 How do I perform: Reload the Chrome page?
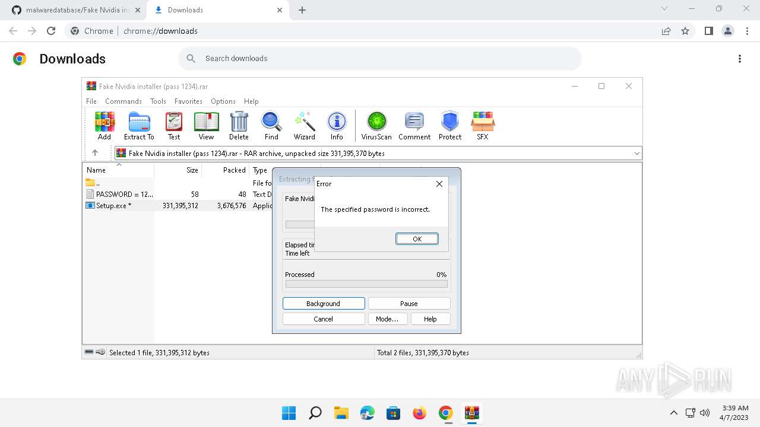click(x=51, y=31)
